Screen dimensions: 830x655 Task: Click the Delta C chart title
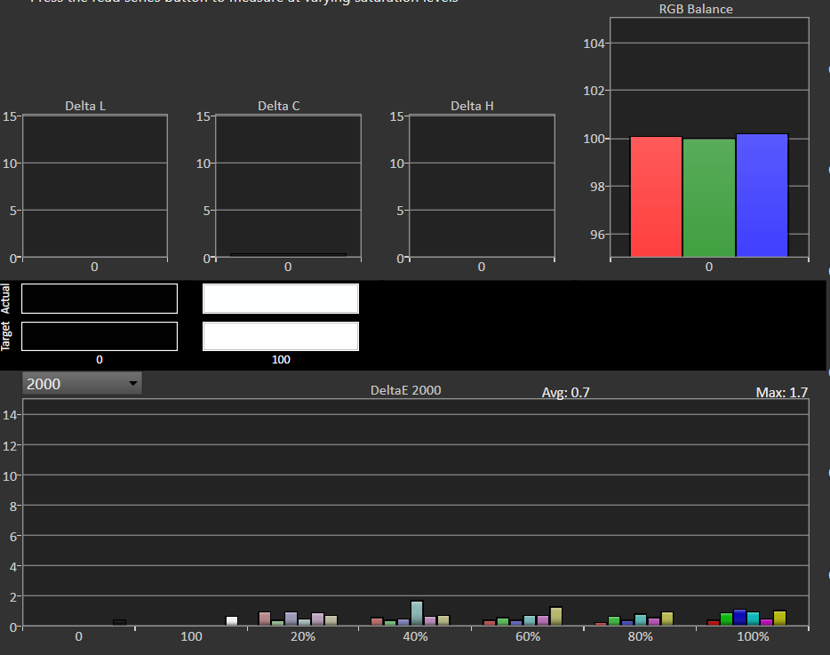pyautogui.click(x=279, y=106)
